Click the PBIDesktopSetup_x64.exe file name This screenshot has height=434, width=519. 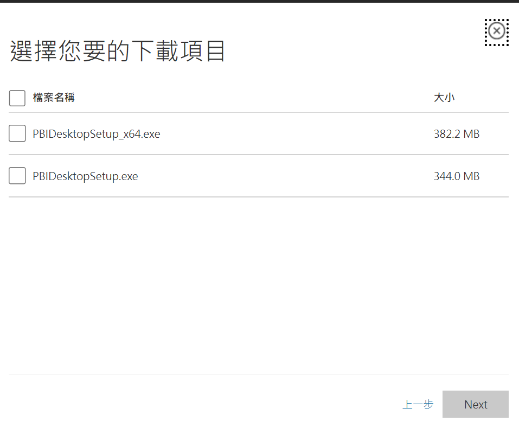coord(97,134)
